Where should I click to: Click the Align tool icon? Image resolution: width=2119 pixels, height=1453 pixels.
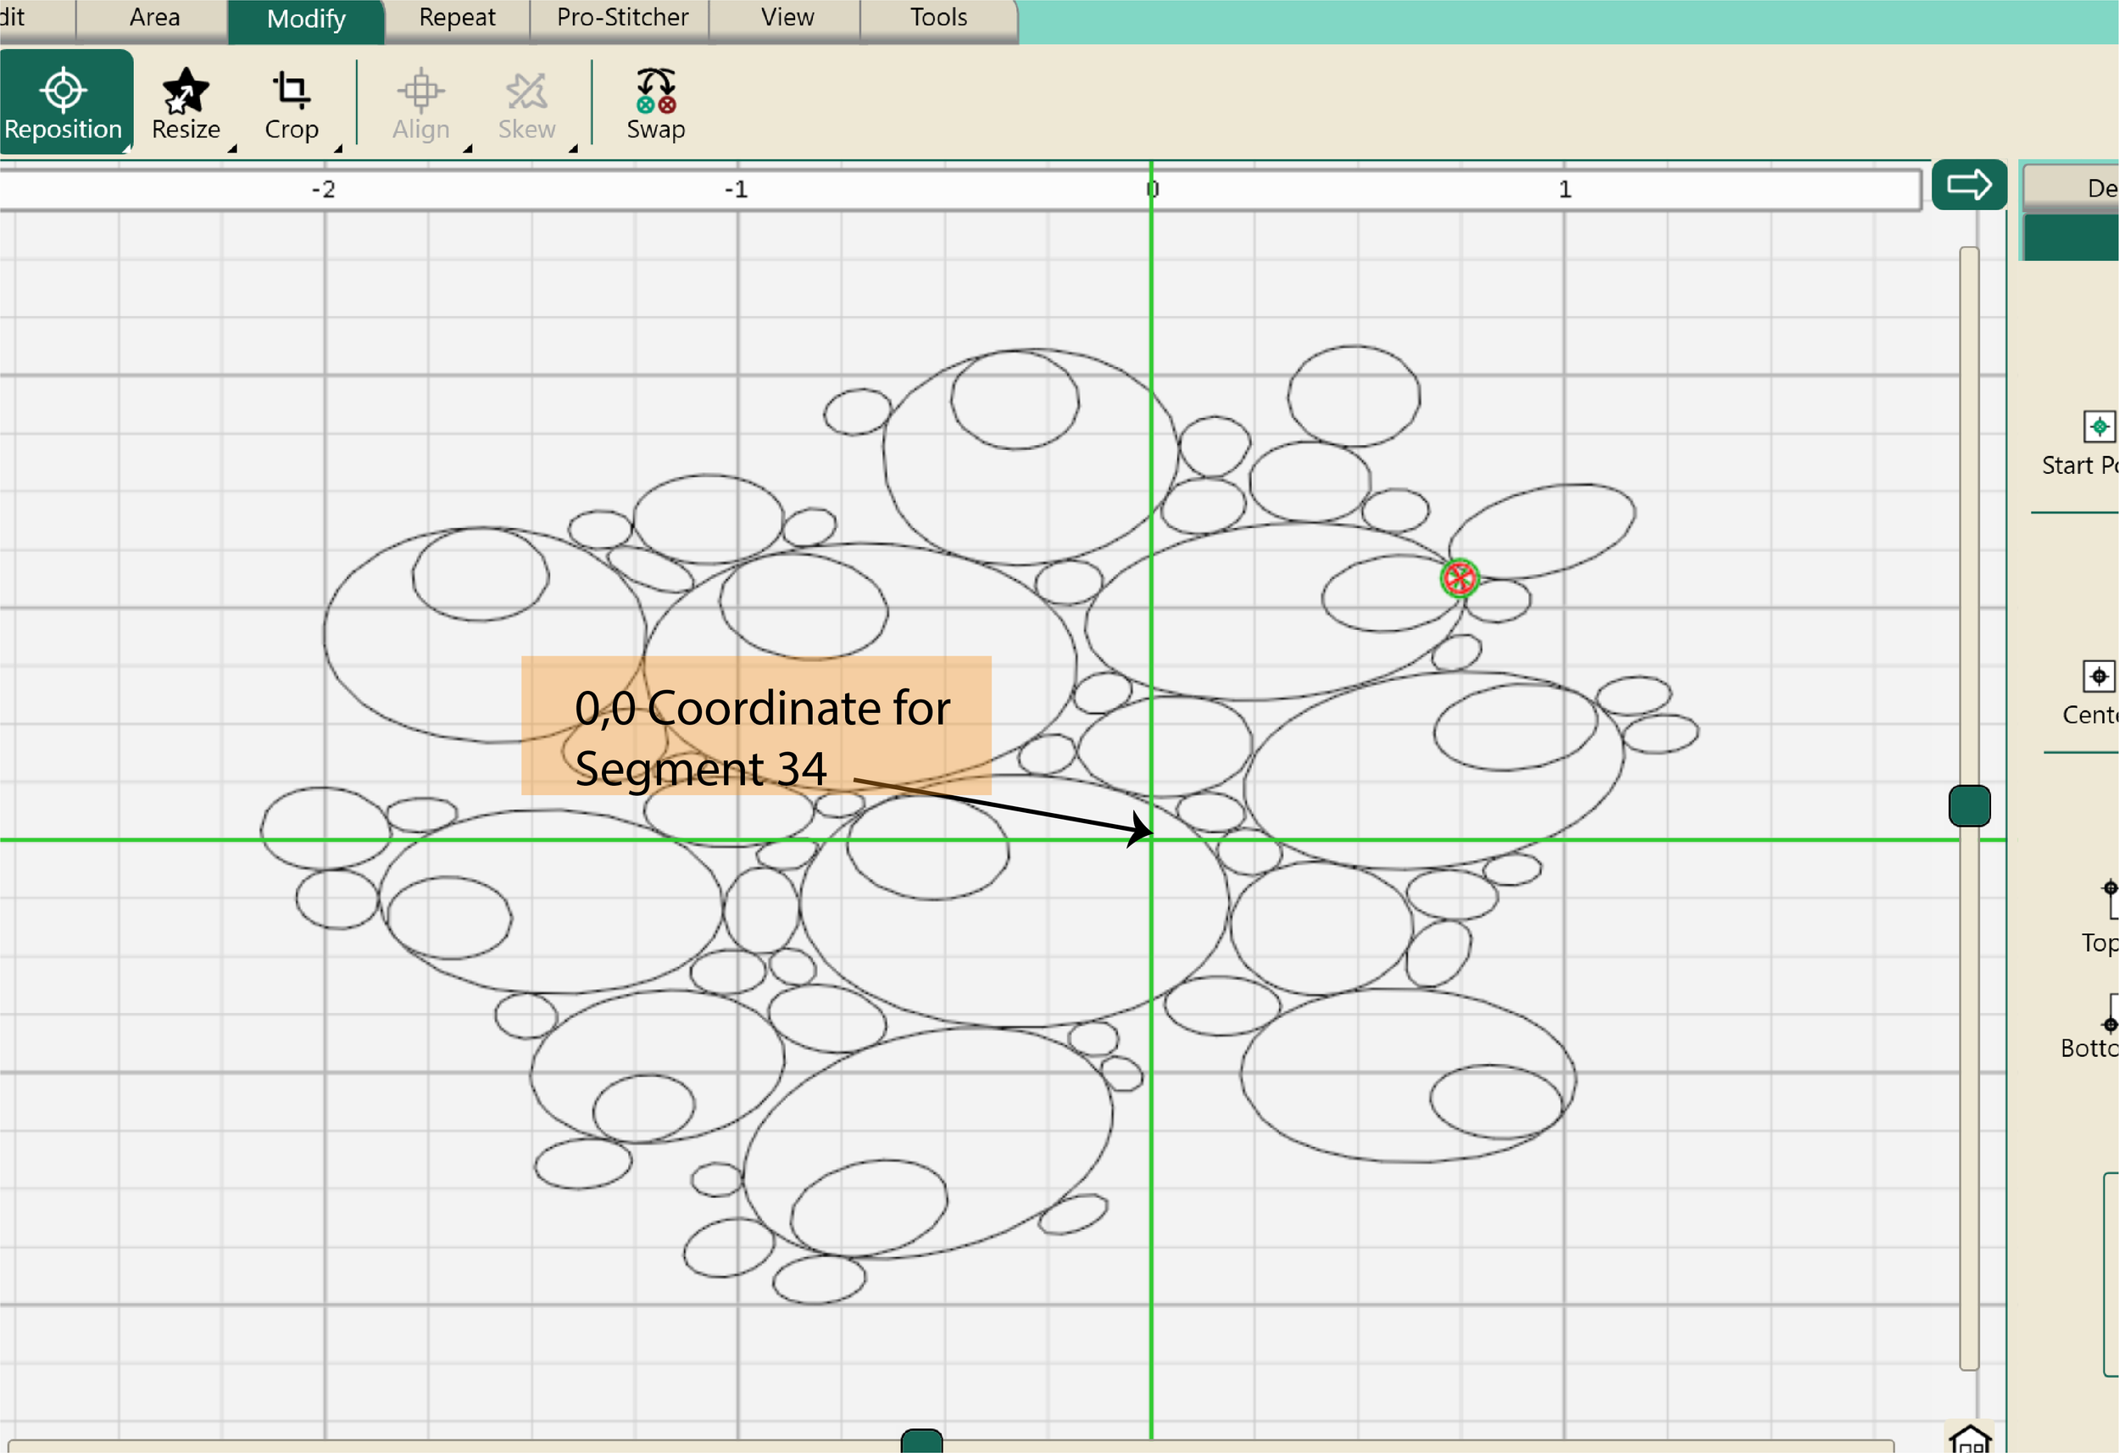420,91
